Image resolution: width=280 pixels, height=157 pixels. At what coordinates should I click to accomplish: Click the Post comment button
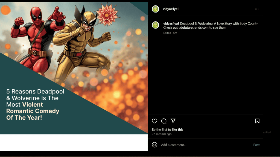[x=256, y=145]
